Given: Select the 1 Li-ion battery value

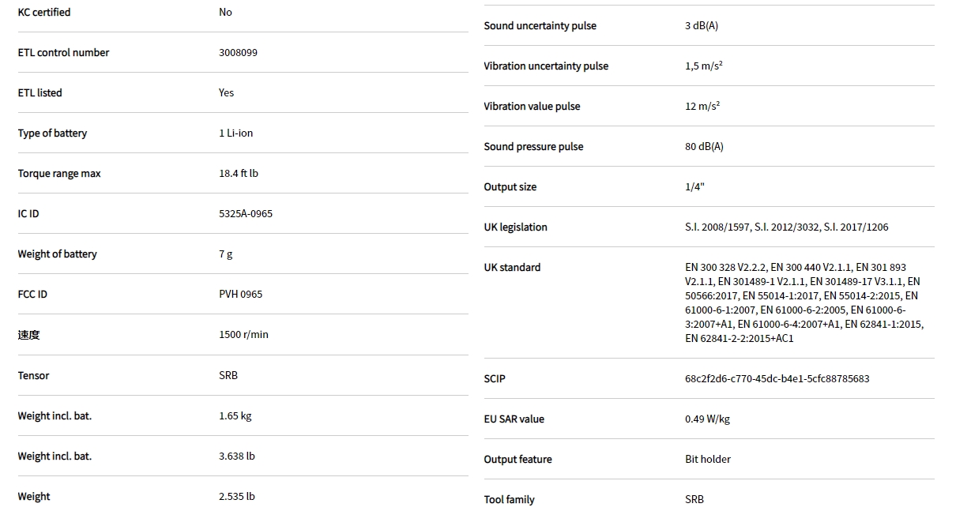Looking at the screenshot, I should coord(235,133).
